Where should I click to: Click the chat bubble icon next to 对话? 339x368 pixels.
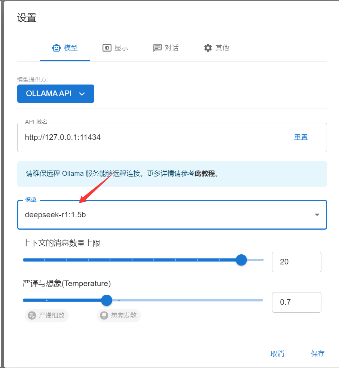pyautogui.click(x=157, y=47)
